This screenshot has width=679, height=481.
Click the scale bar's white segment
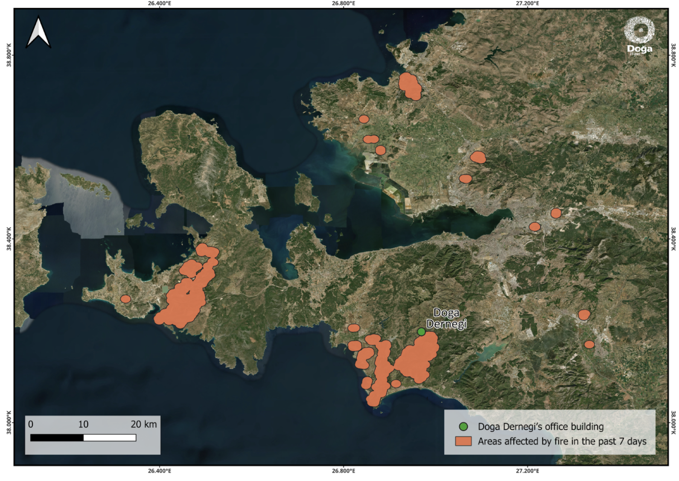[x=110, y=438]
